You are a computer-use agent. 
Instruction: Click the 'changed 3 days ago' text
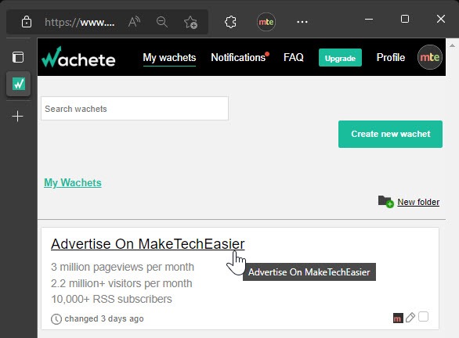[104, 318]
